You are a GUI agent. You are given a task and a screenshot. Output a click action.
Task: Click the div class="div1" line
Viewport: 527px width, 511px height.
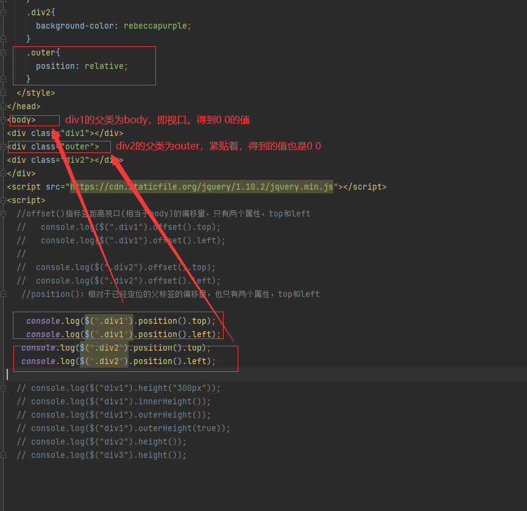pyautogui.click(x=65, y=133)
